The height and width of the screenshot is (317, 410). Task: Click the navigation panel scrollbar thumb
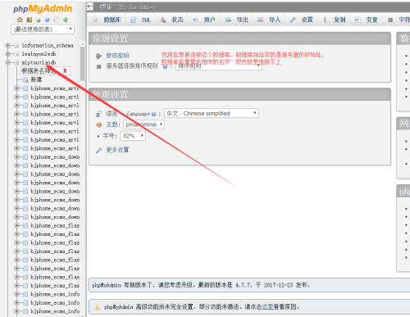click(82, 64)
